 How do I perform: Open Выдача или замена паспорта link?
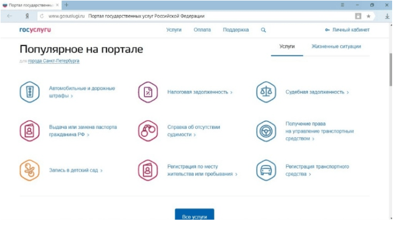coord(83,131)
